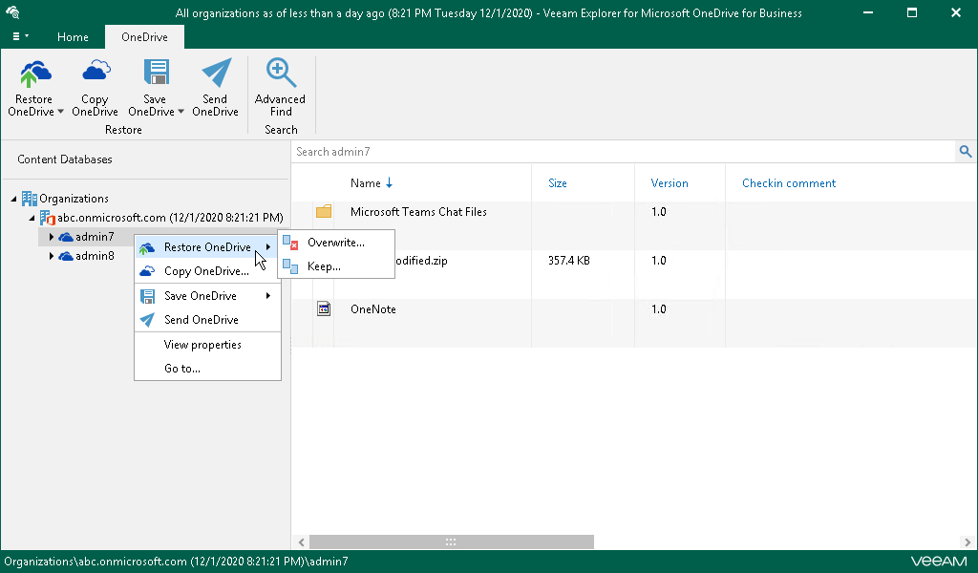Choose Overwrite... from the restore submenu
Image resolution: width=978 pixels, height=573 pixels.
click(x=336, y=243)
